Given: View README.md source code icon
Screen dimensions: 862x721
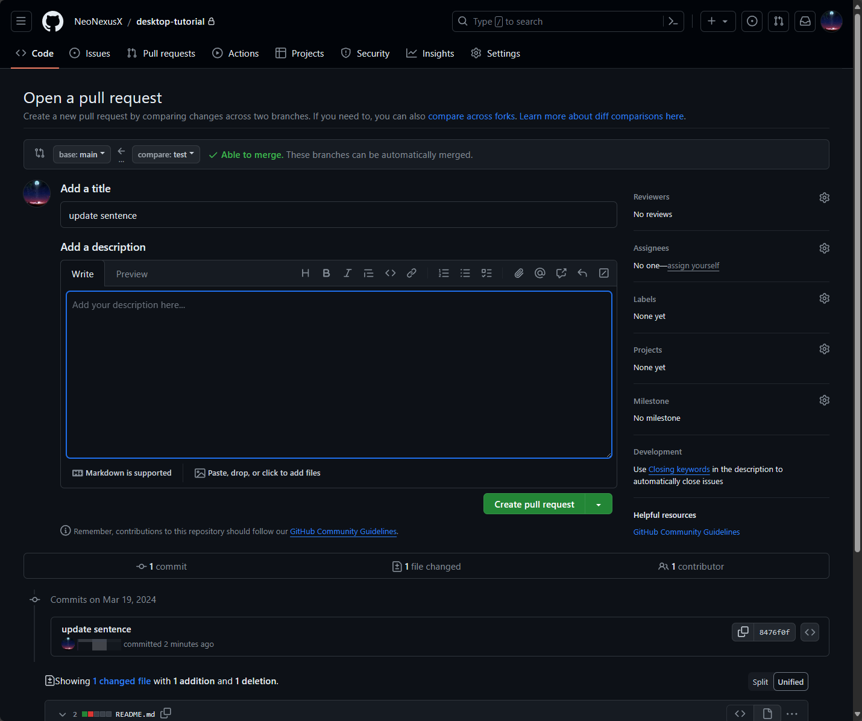Looking at the screenshot, I should [x=740, y=713].
